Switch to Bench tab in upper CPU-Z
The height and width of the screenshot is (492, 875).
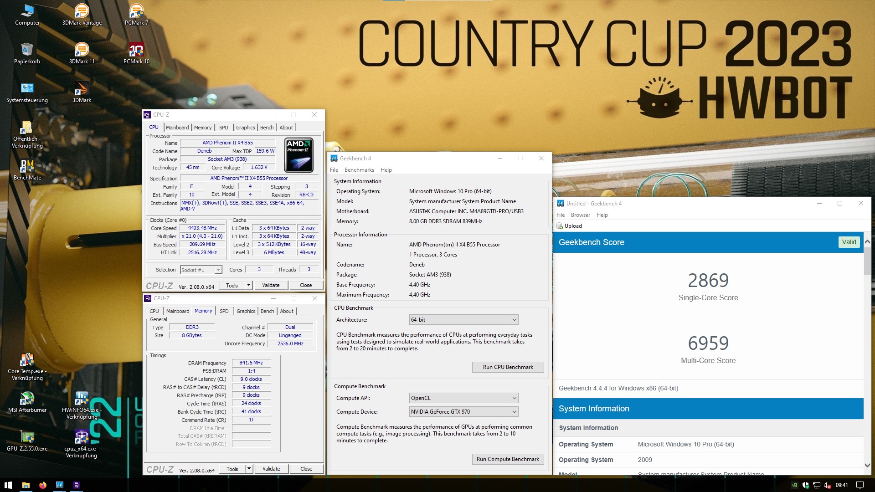267,128
